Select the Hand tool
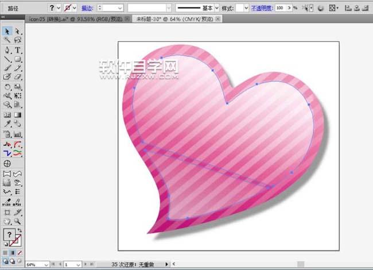The height and width of the screenshot is (270, 373). coord(7,221)
